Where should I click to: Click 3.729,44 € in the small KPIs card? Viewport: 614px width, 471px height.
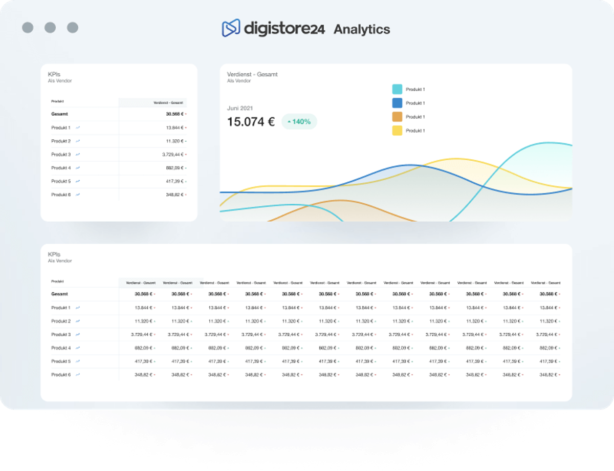(x=173, y=154)
